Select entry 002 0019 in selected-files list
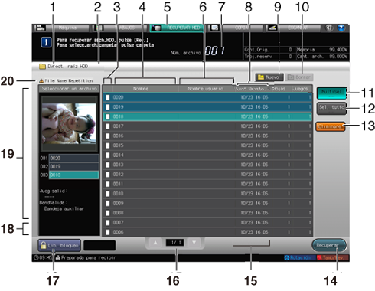Image resolution: width=375 pixels, height=291 pixels. pyautogui.click(x=73, y=167)
